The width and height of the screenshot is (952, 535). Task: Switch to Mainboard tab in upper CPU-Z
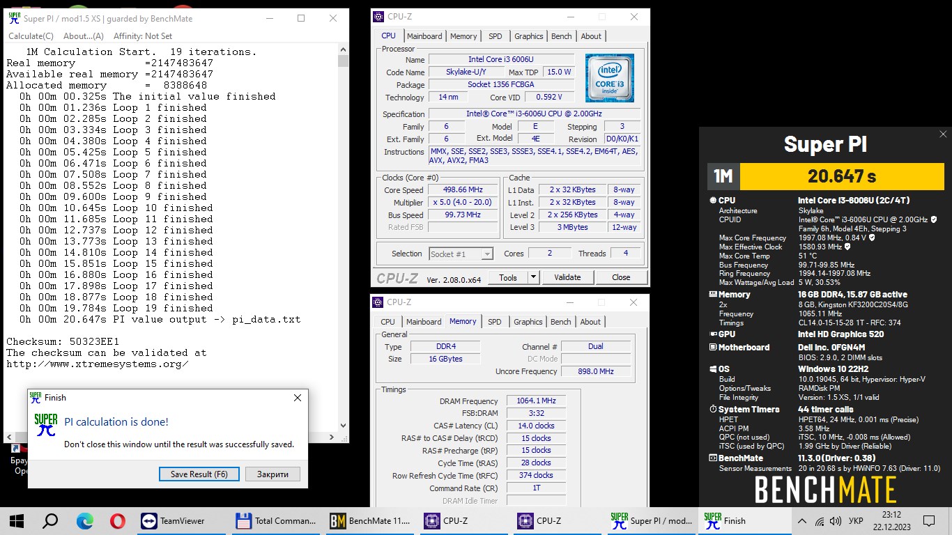tap(424, 36)
